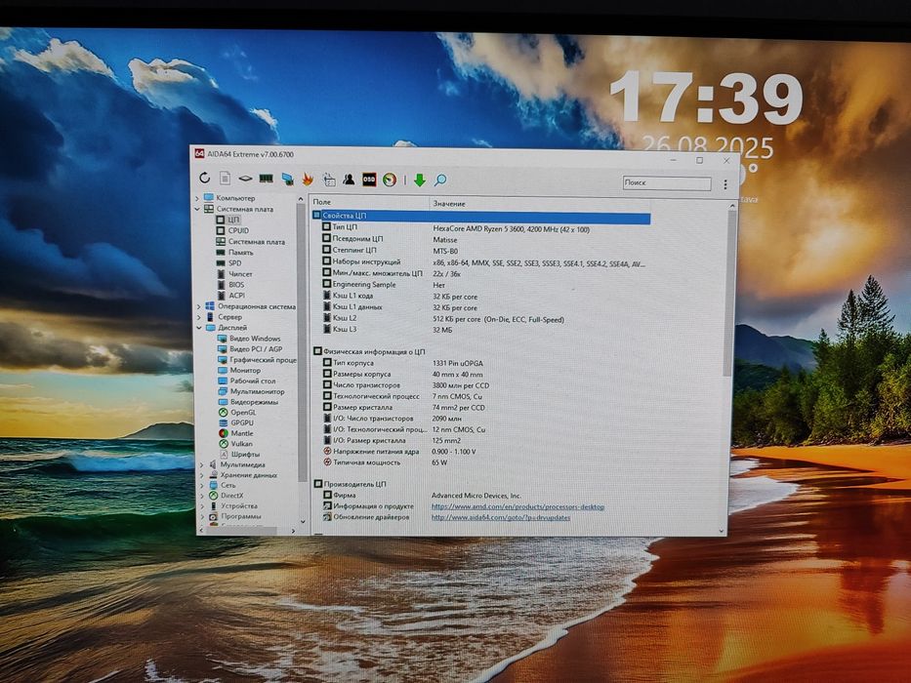Open the three-dot menu button
This screenshot has width=911, height=683.
(725, 184)
